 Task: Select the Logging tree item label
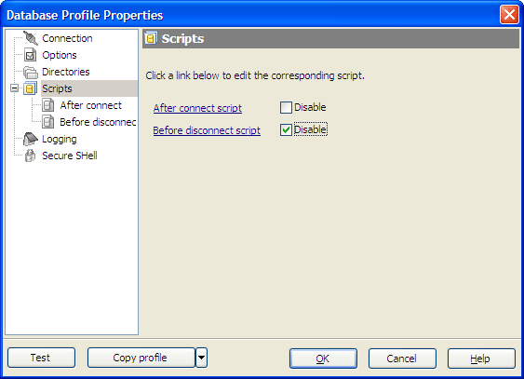pyautogui.click(x=60, y=139)
